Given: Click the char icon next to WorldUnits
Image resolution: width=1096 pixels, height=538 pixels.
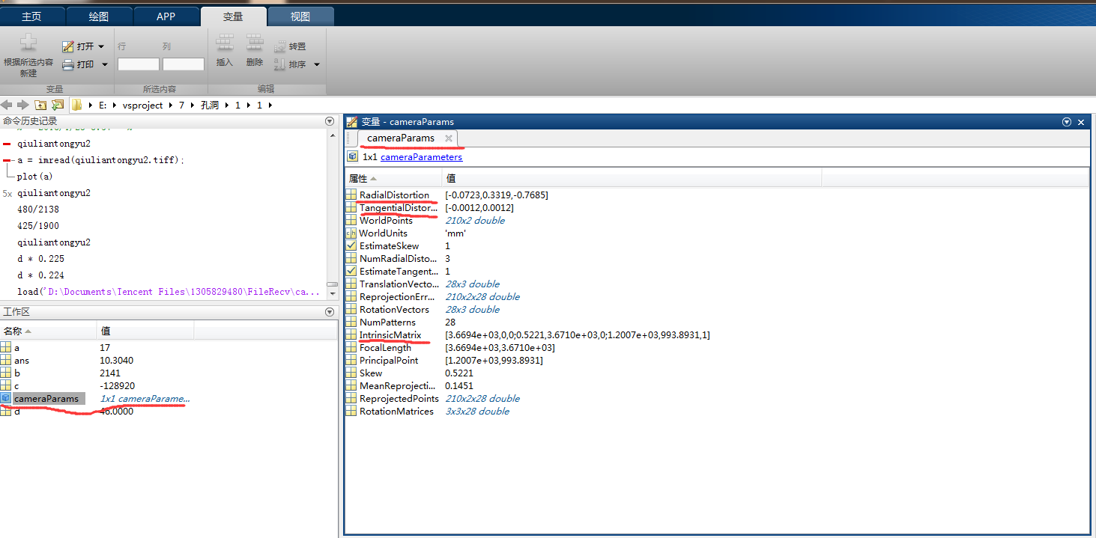Looking at the screenshot, I should click(x=351, y=233).
